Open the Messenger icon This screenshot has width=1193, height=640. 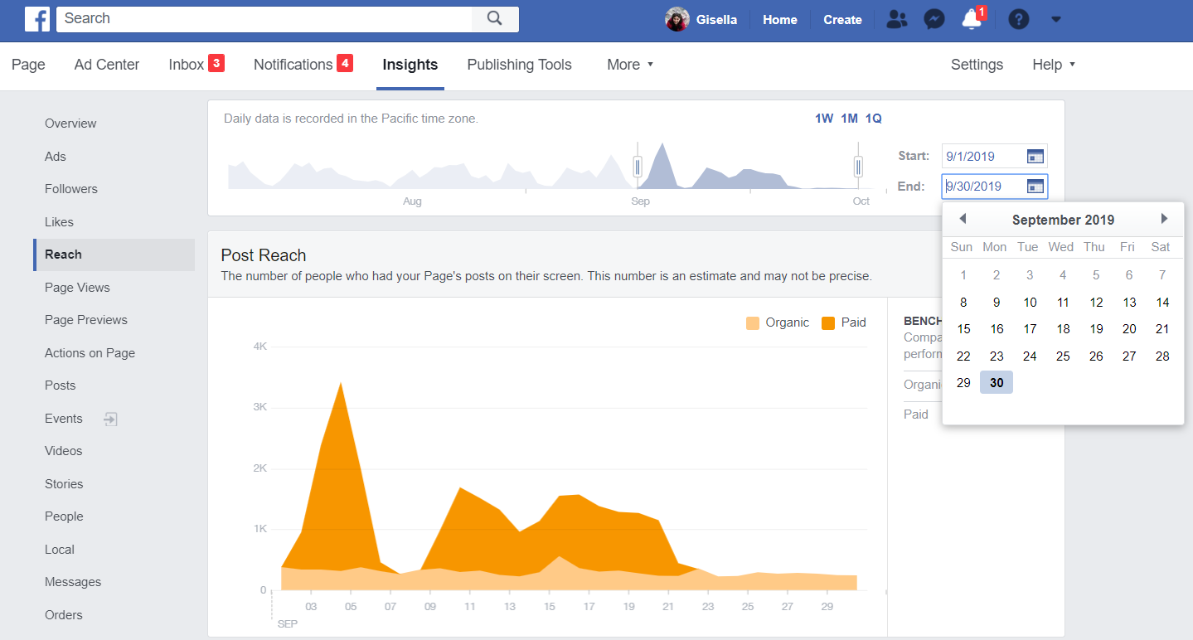tap(934, 20)
